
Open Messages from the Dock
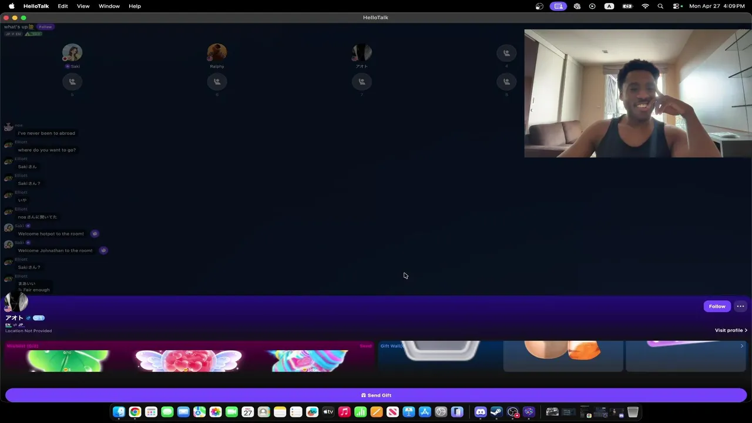[x=167, y=412]
